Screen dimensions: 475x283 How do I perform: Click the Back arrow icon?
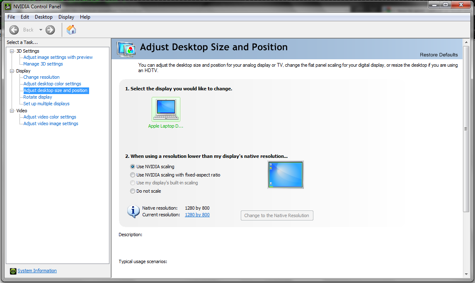(14, 30)
